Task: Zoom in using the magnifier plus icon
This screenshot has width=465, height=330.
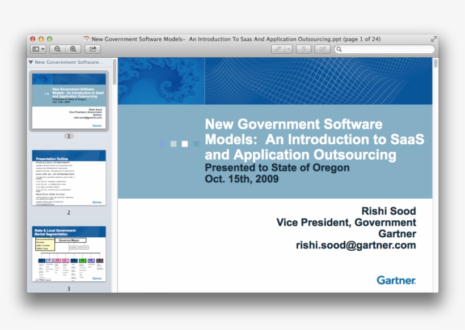Action: (x=73, y=49)
